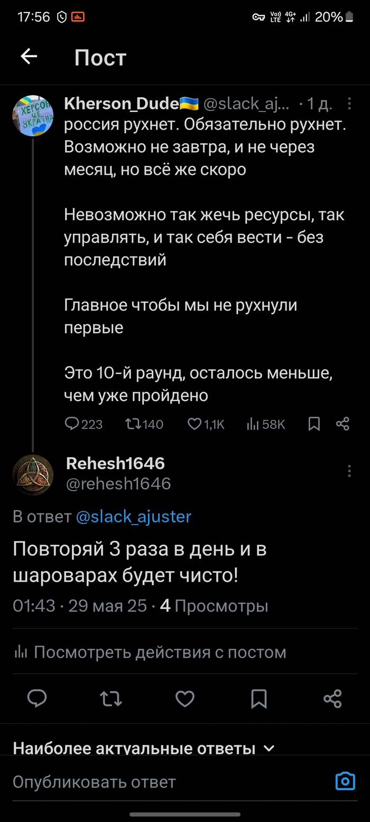Reply to the Rehesh1646 post
The image size is (370, 822).
click(x=37, y=698)
